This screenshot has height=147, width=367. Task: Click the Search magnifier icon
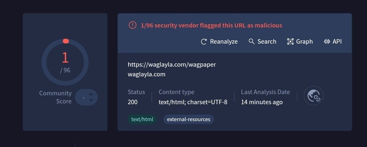(251, 42)
